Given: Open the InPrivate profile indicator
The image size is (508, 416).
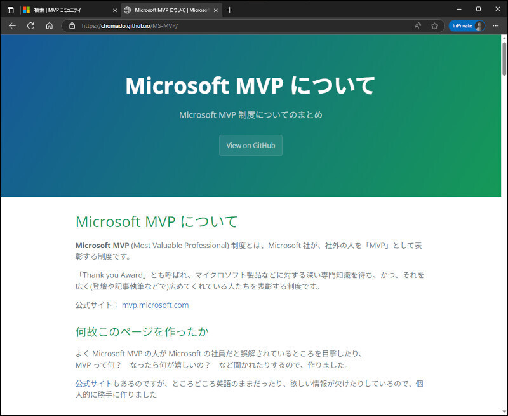Looking at the screenshot, I should click(x=467, y=26).
